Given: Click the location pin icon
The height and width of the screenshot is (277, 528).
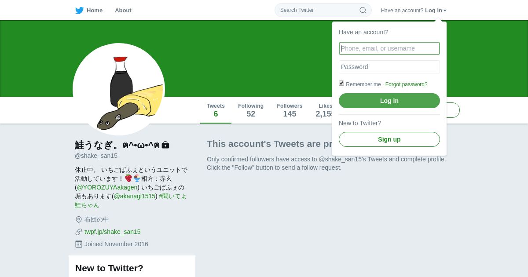Looking at the screenshot, I should tap(79, 219).
